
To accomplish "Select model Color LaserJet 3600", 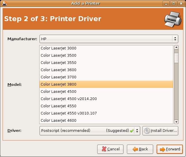I will tap(106, 70).
